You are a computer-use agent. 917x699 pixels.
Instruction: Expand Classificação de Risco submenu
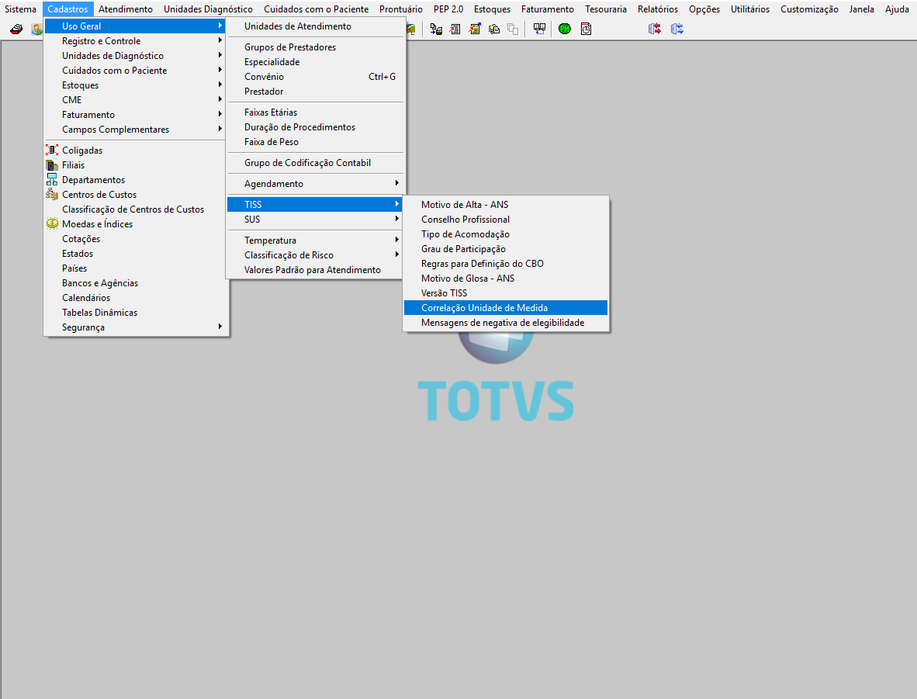point(315,255)
